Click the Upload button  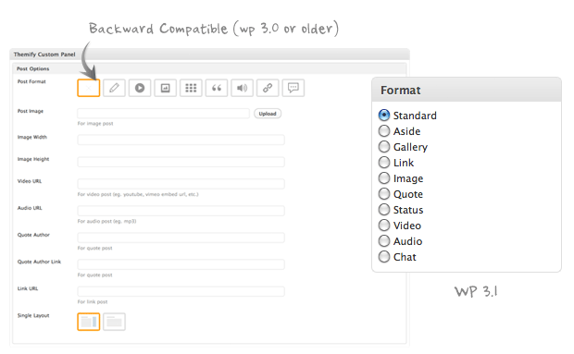pyautogui.click(x=268, y=114)
